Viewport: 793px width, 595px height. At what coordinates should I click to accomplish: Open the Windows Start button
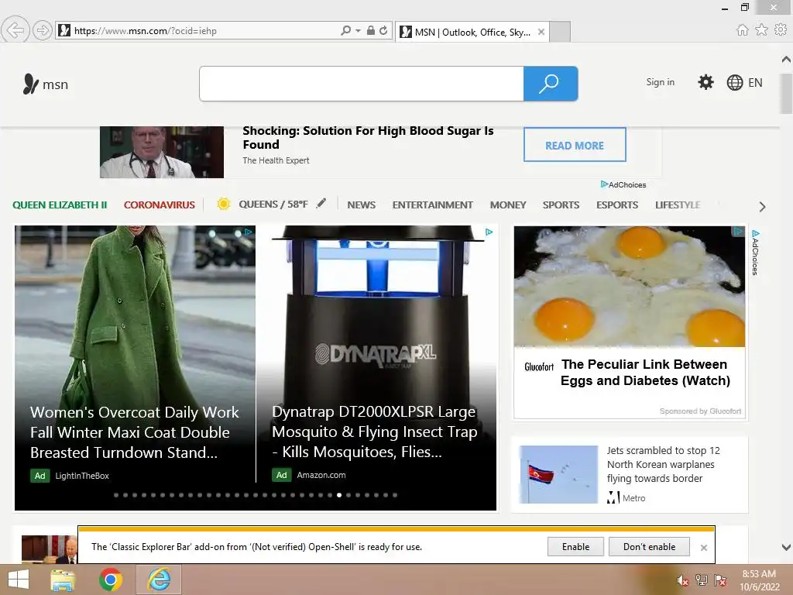(x=19, y=580)
